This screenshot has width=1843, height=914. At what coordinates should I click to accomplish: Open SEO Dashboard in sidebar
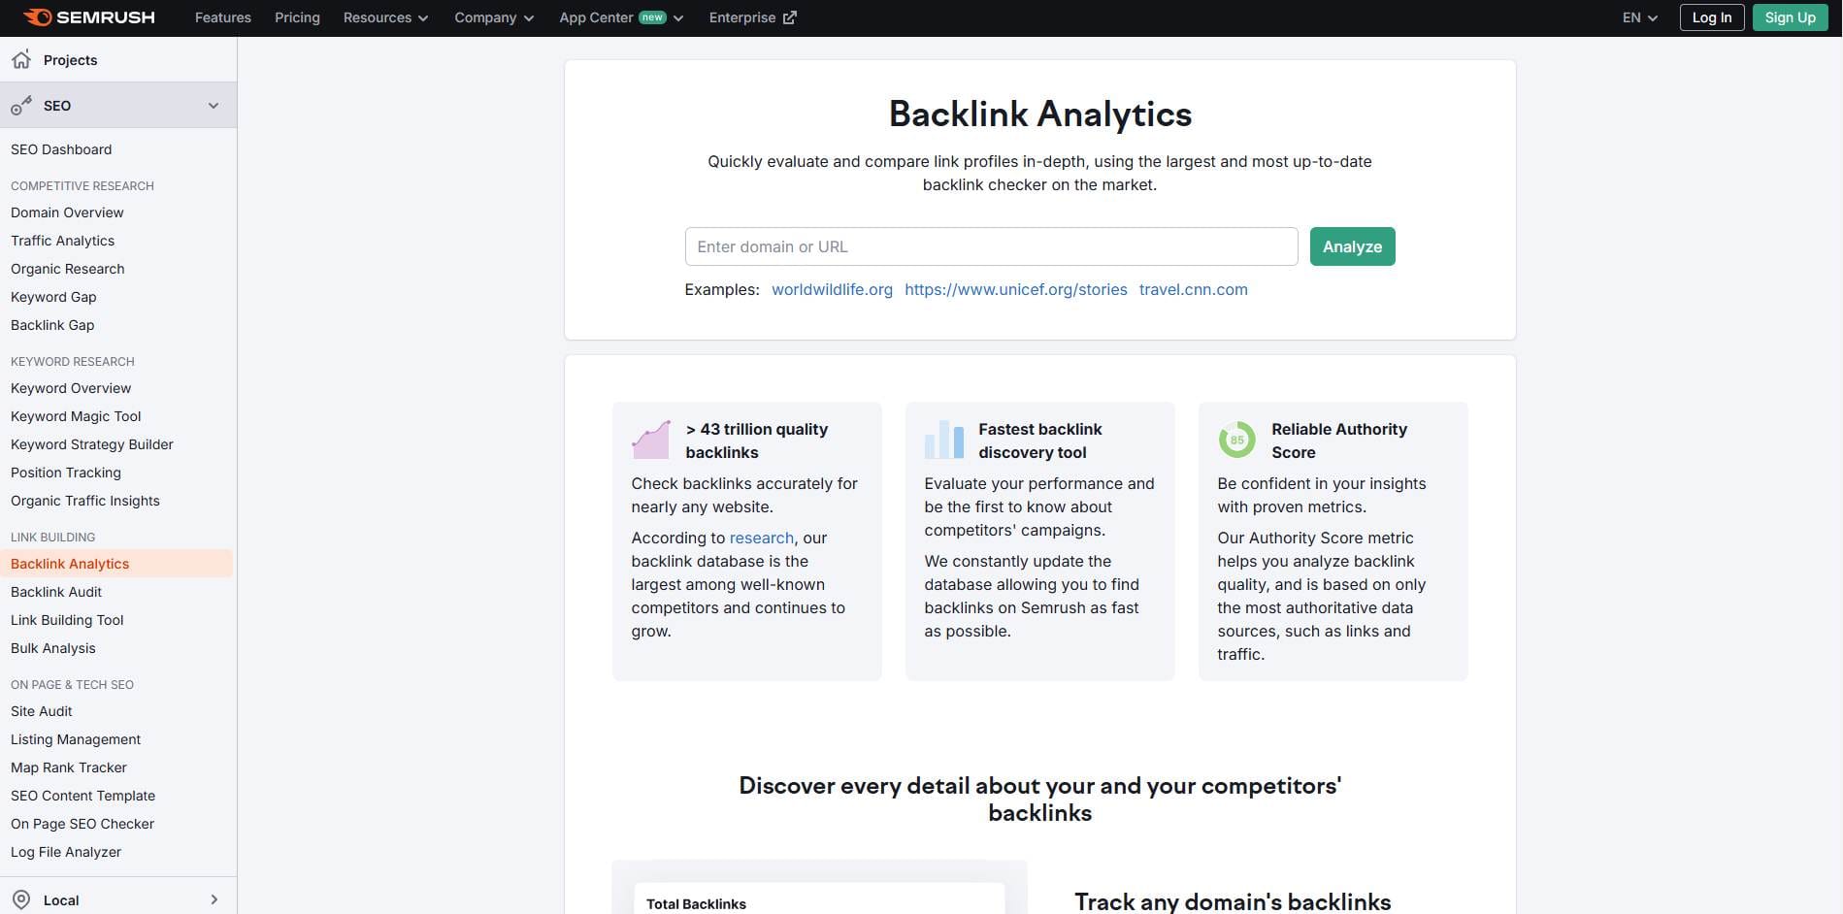[61, 149]
